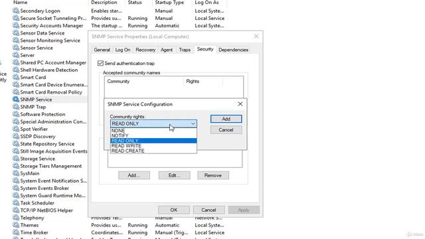Click the SSDP Discovery gear icon

[16, 136]
